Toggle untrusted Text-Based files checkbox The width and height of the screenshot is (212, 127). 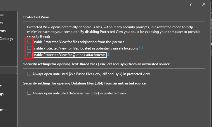(29, 74)
